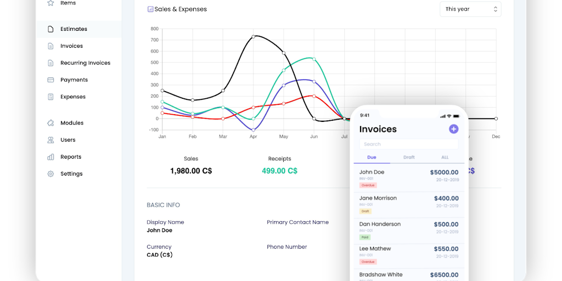Open the This year period dropdown

point(470,9)
